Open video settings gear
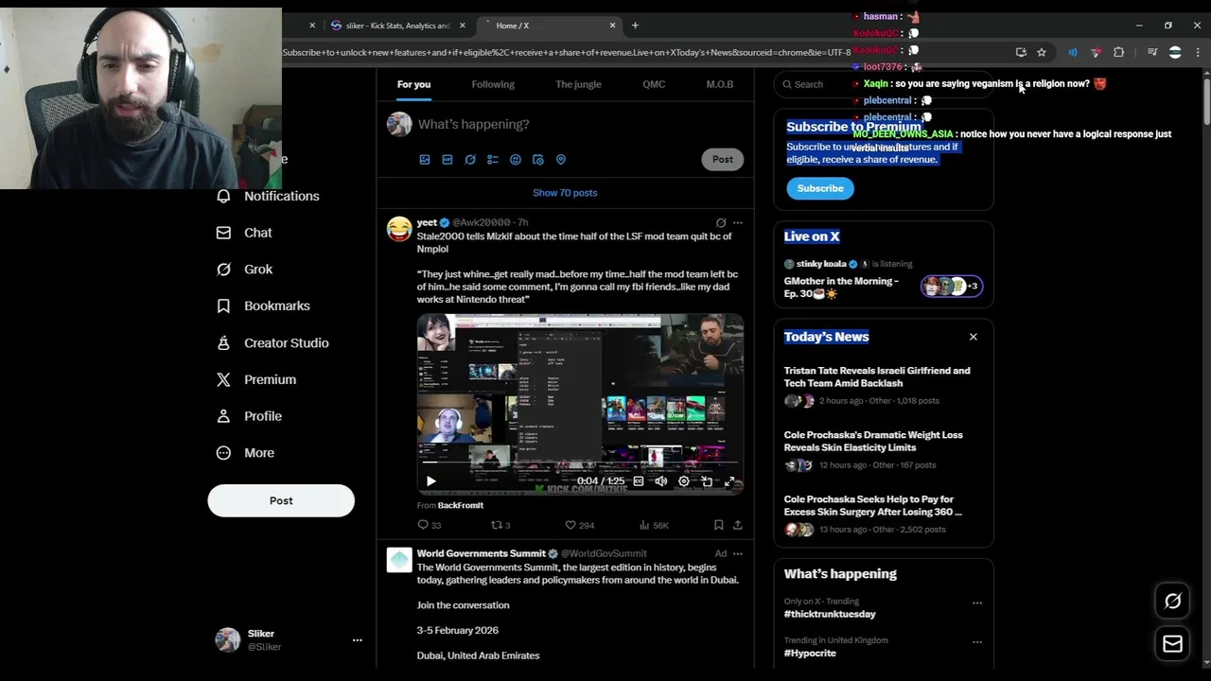1211x681 pixels. 684,481
